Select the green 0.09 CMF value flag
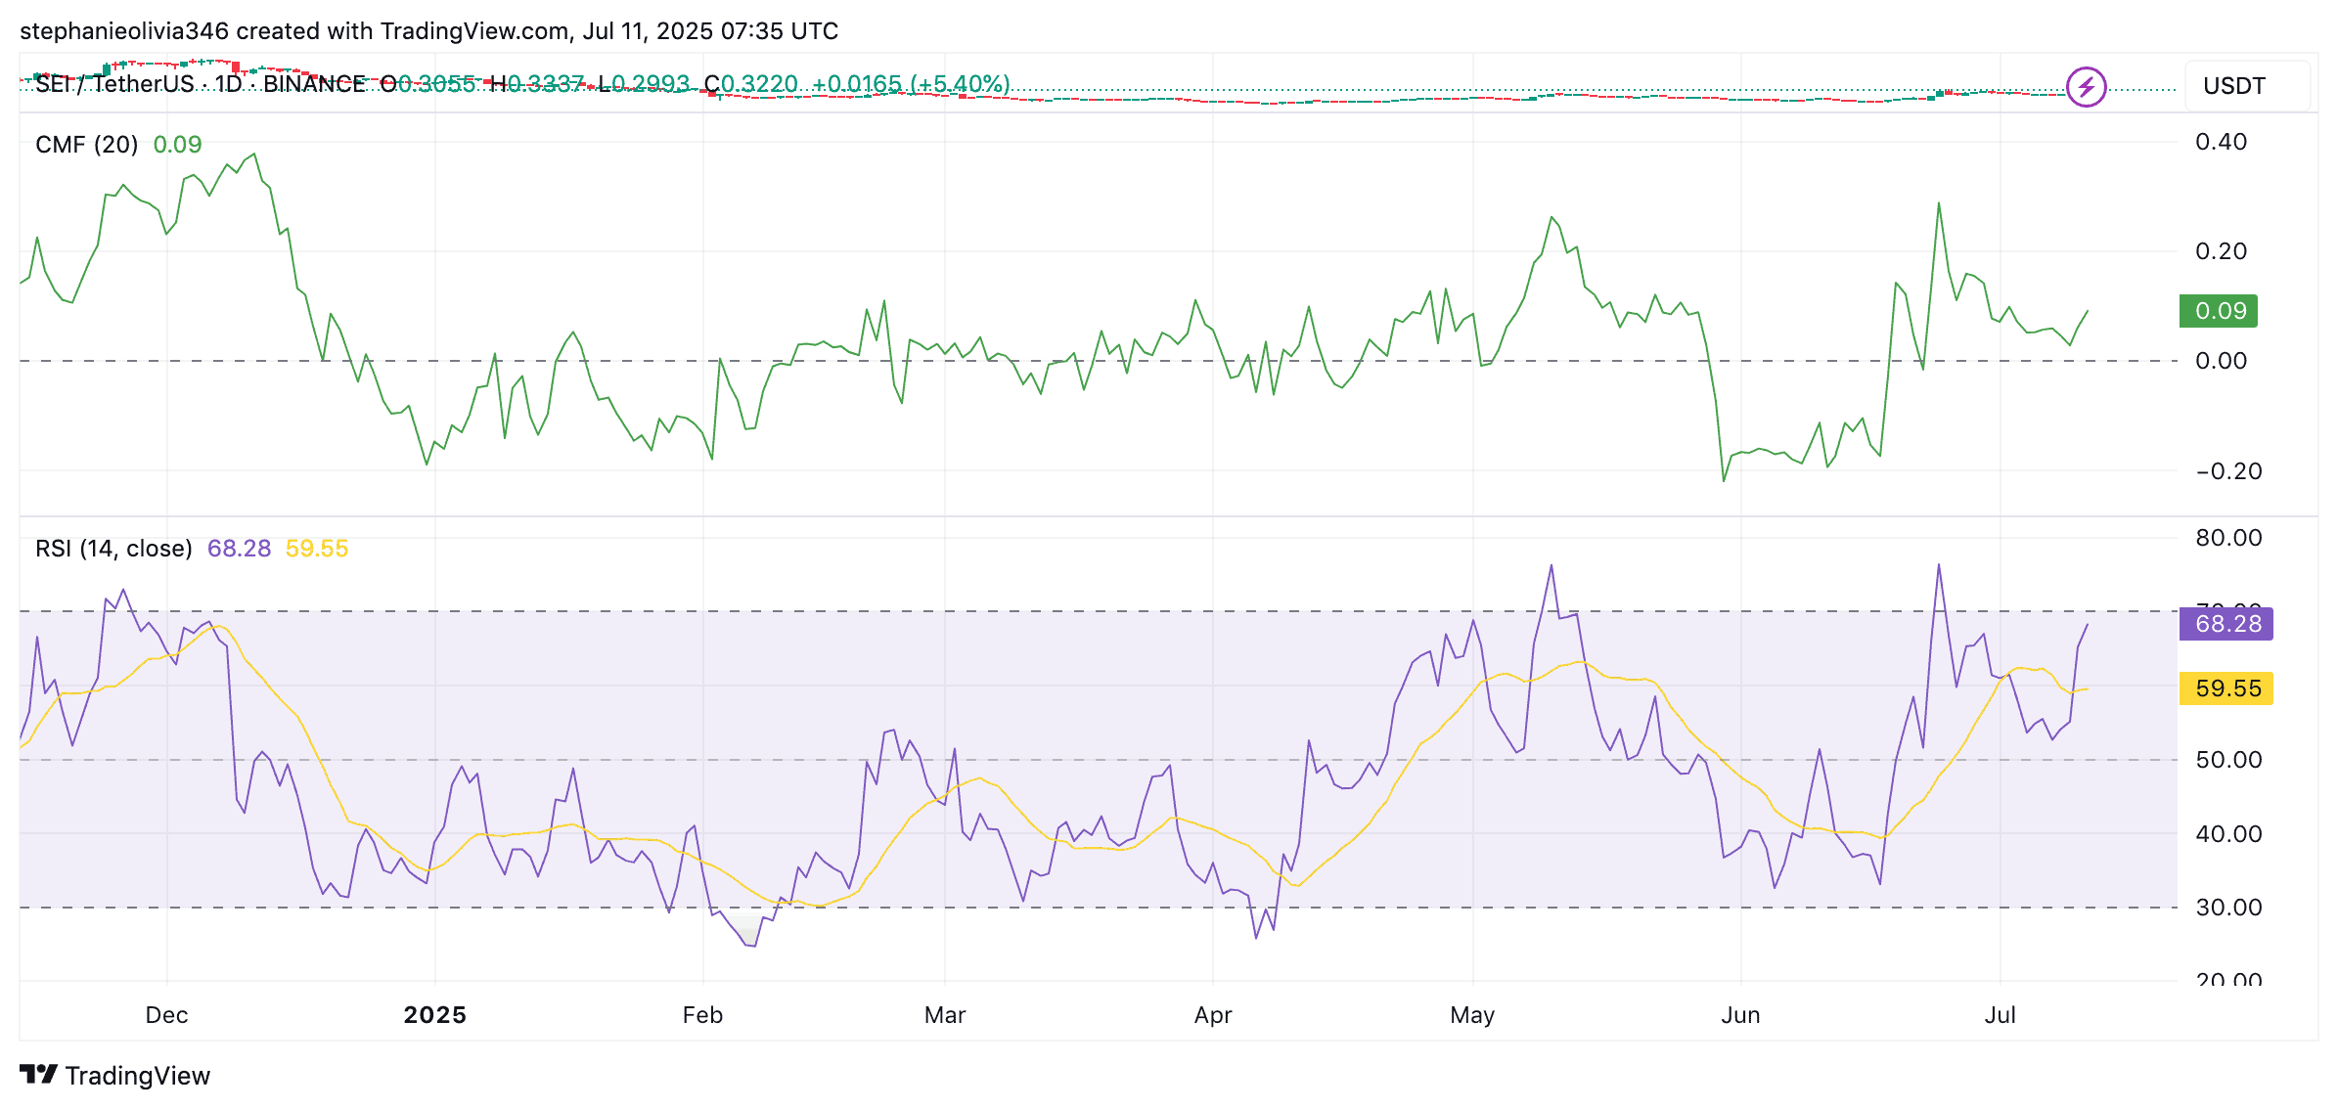This screenshot has height=1109, width=2338. (x=2218, y=312)
